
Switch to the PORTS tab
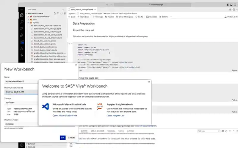[x=121, y=131]
